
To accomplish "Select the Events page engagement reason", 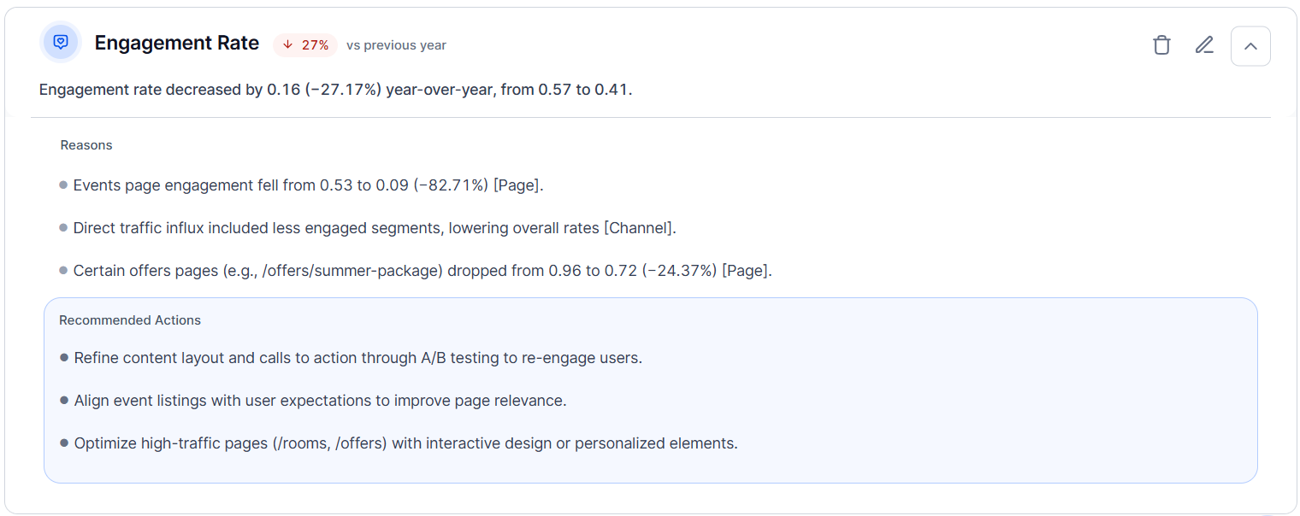I will pos(309,185).
